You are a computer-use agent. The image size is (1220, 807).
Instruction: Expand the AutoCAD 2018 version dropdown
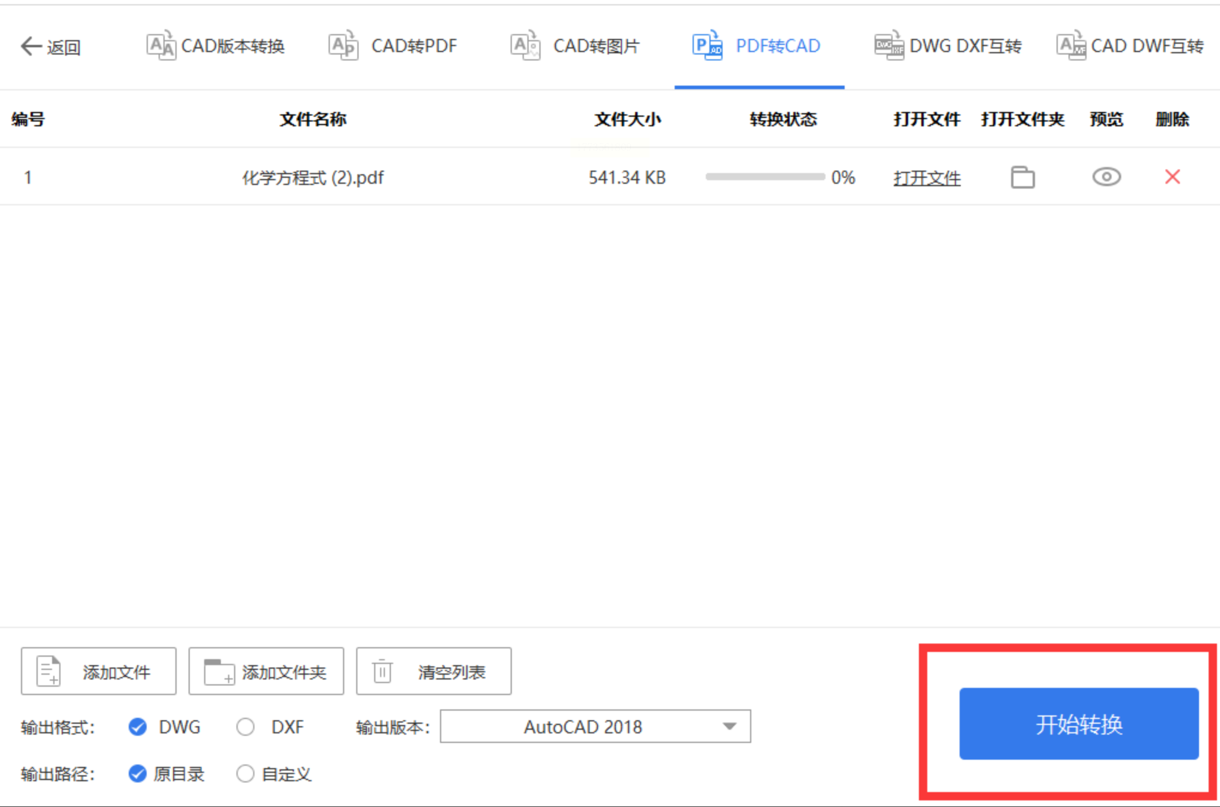729,726
